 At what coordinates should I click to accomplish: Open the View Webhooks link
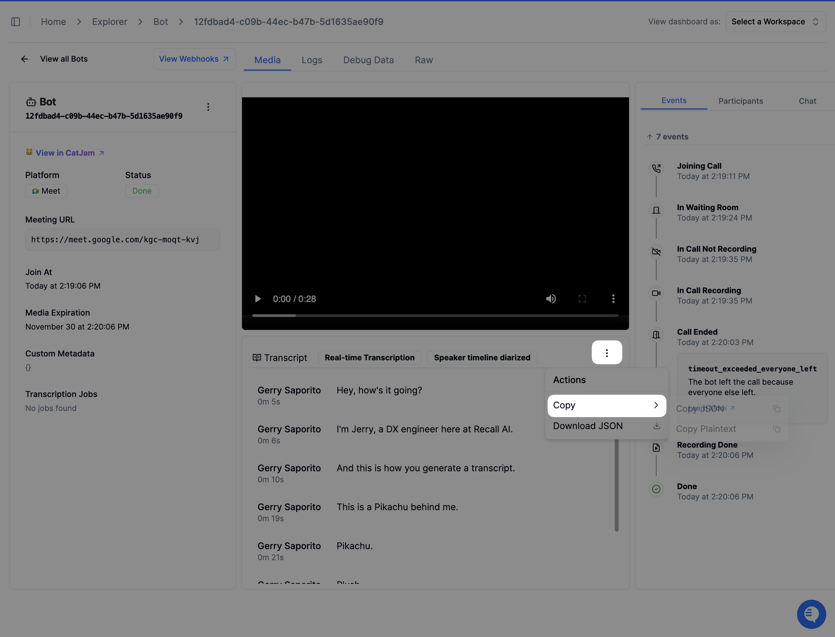[194, 59]
